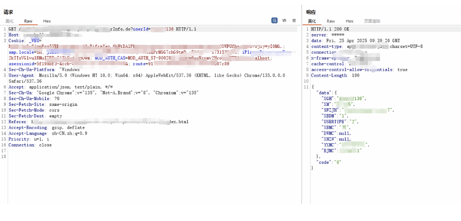Open the response 页面渲染 render tab
461x221 pixels.
(372, 21)
